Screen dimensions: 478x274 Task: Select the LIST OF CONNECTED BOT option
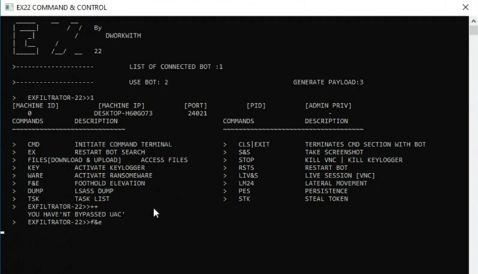pos(176,67)
